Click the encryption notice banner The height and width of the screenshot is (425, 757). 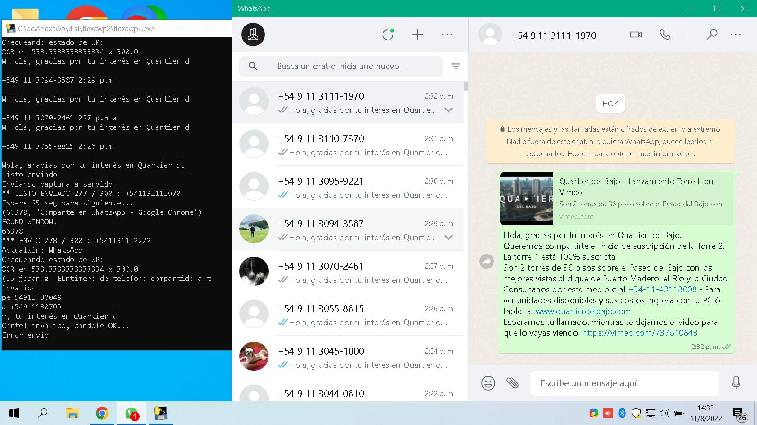(x=610, y=141)
